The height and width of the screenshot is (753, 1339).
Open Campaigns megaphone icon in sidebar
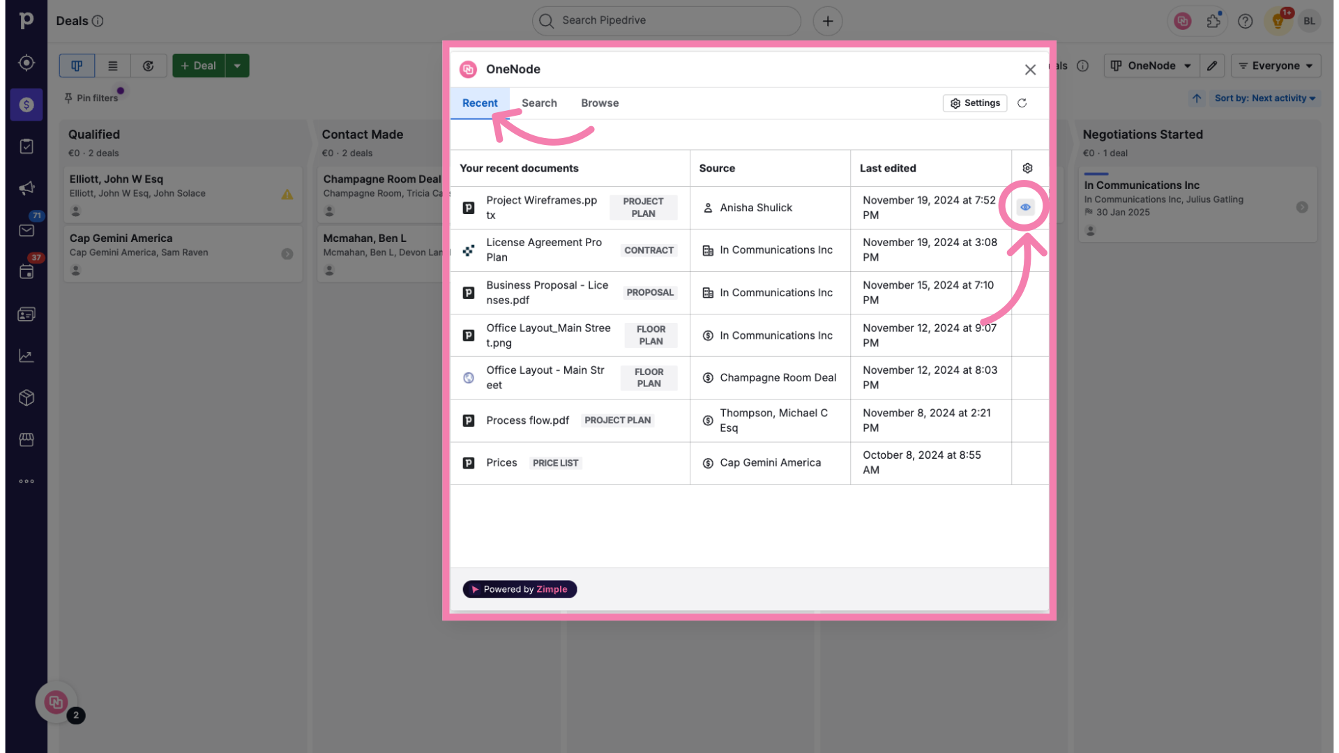pyautogui.click(x=27, y=188)
